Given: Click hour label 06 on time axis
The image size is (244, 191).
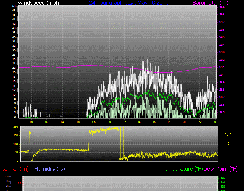Looking at the screenshot, I should click(x=78, y=122).
